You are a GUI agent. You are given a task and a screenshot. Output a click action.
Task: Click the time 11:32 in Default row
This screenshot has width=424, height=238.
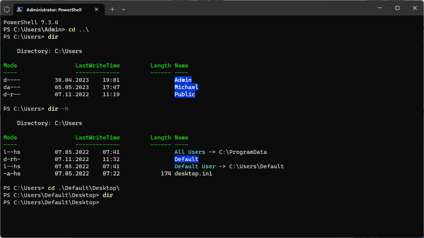[111, 159]
